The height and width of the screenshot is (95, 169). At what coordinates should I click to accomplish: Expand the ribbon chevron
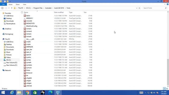pyautogui.click(x=165, y=4)
